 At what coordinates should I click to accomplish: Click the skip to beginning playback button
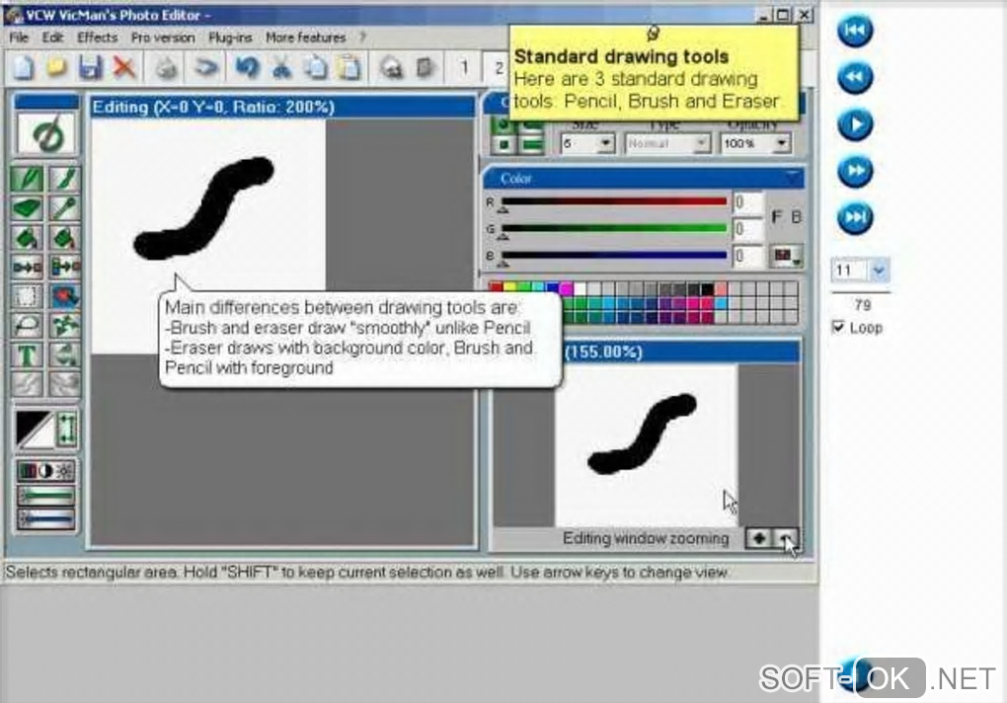(x=855, y=31)
